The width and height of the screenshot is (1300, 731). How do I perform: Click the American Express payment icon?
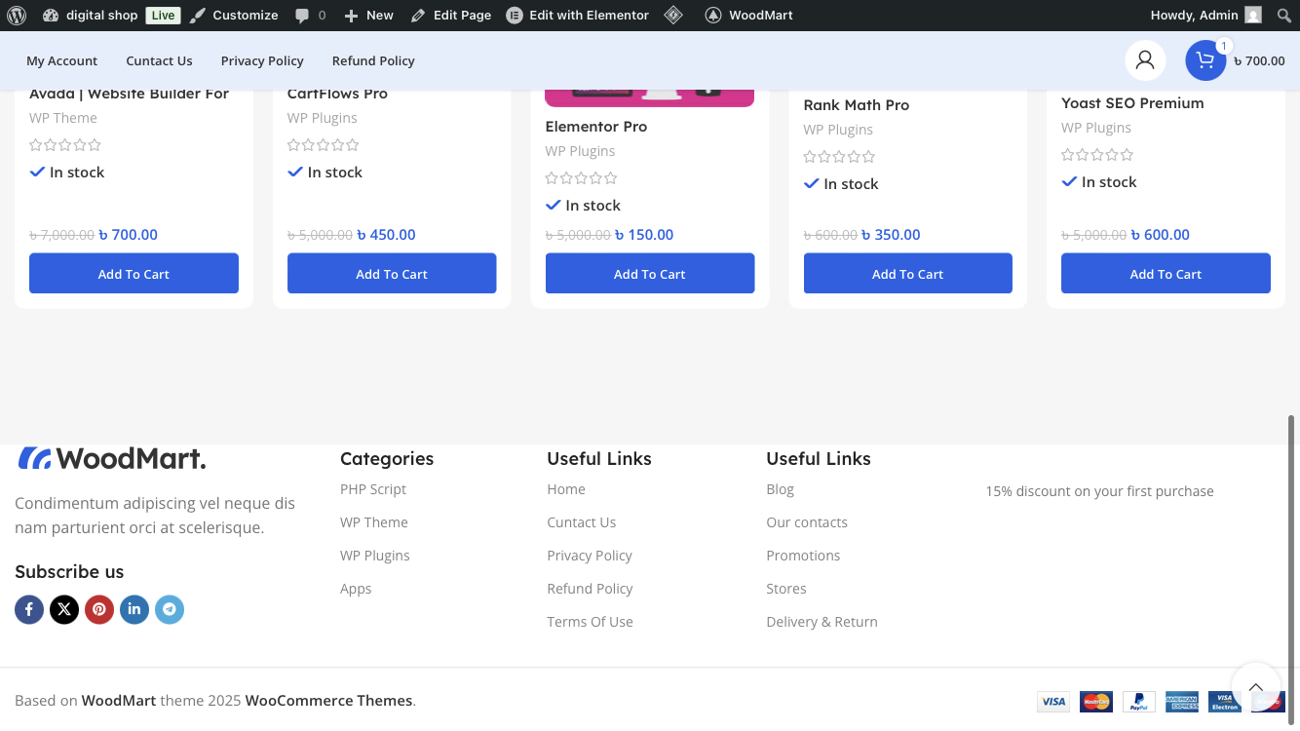tap(1182, 701)
